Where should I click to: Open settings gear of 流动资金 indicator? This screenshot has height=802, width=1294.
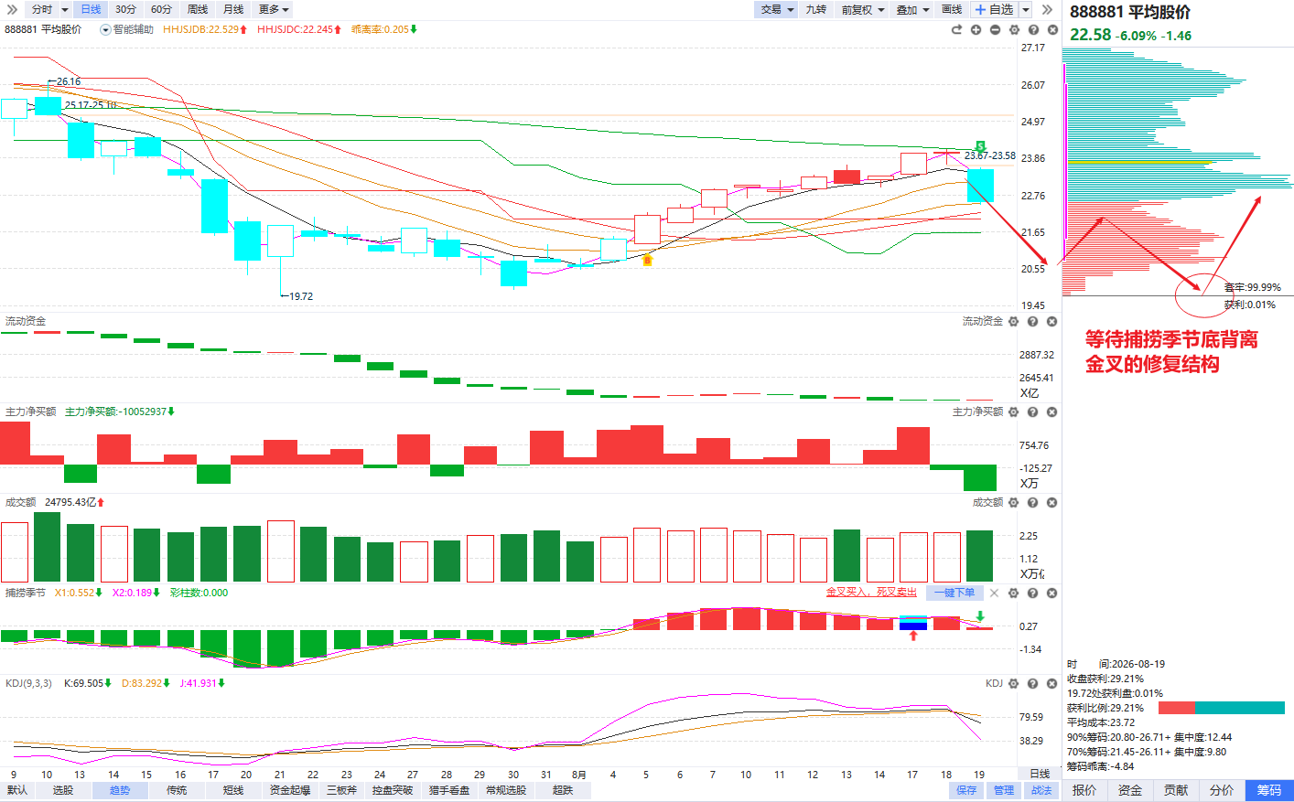[x=1013, y=321]
